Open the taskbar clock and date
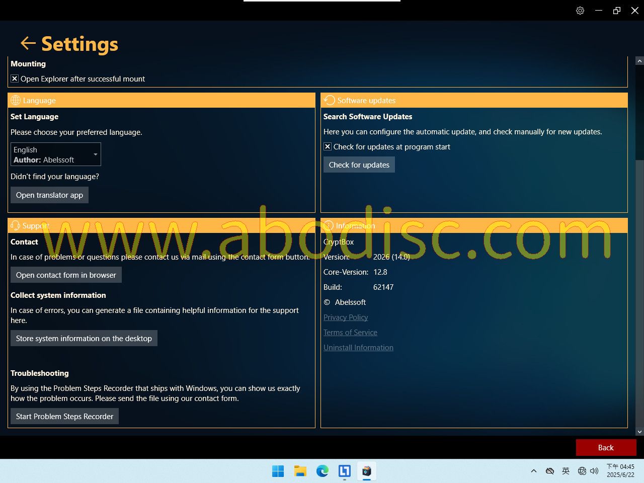Viewport: 644px width, 483px height. pyautogui.click(x=620, y=471)
